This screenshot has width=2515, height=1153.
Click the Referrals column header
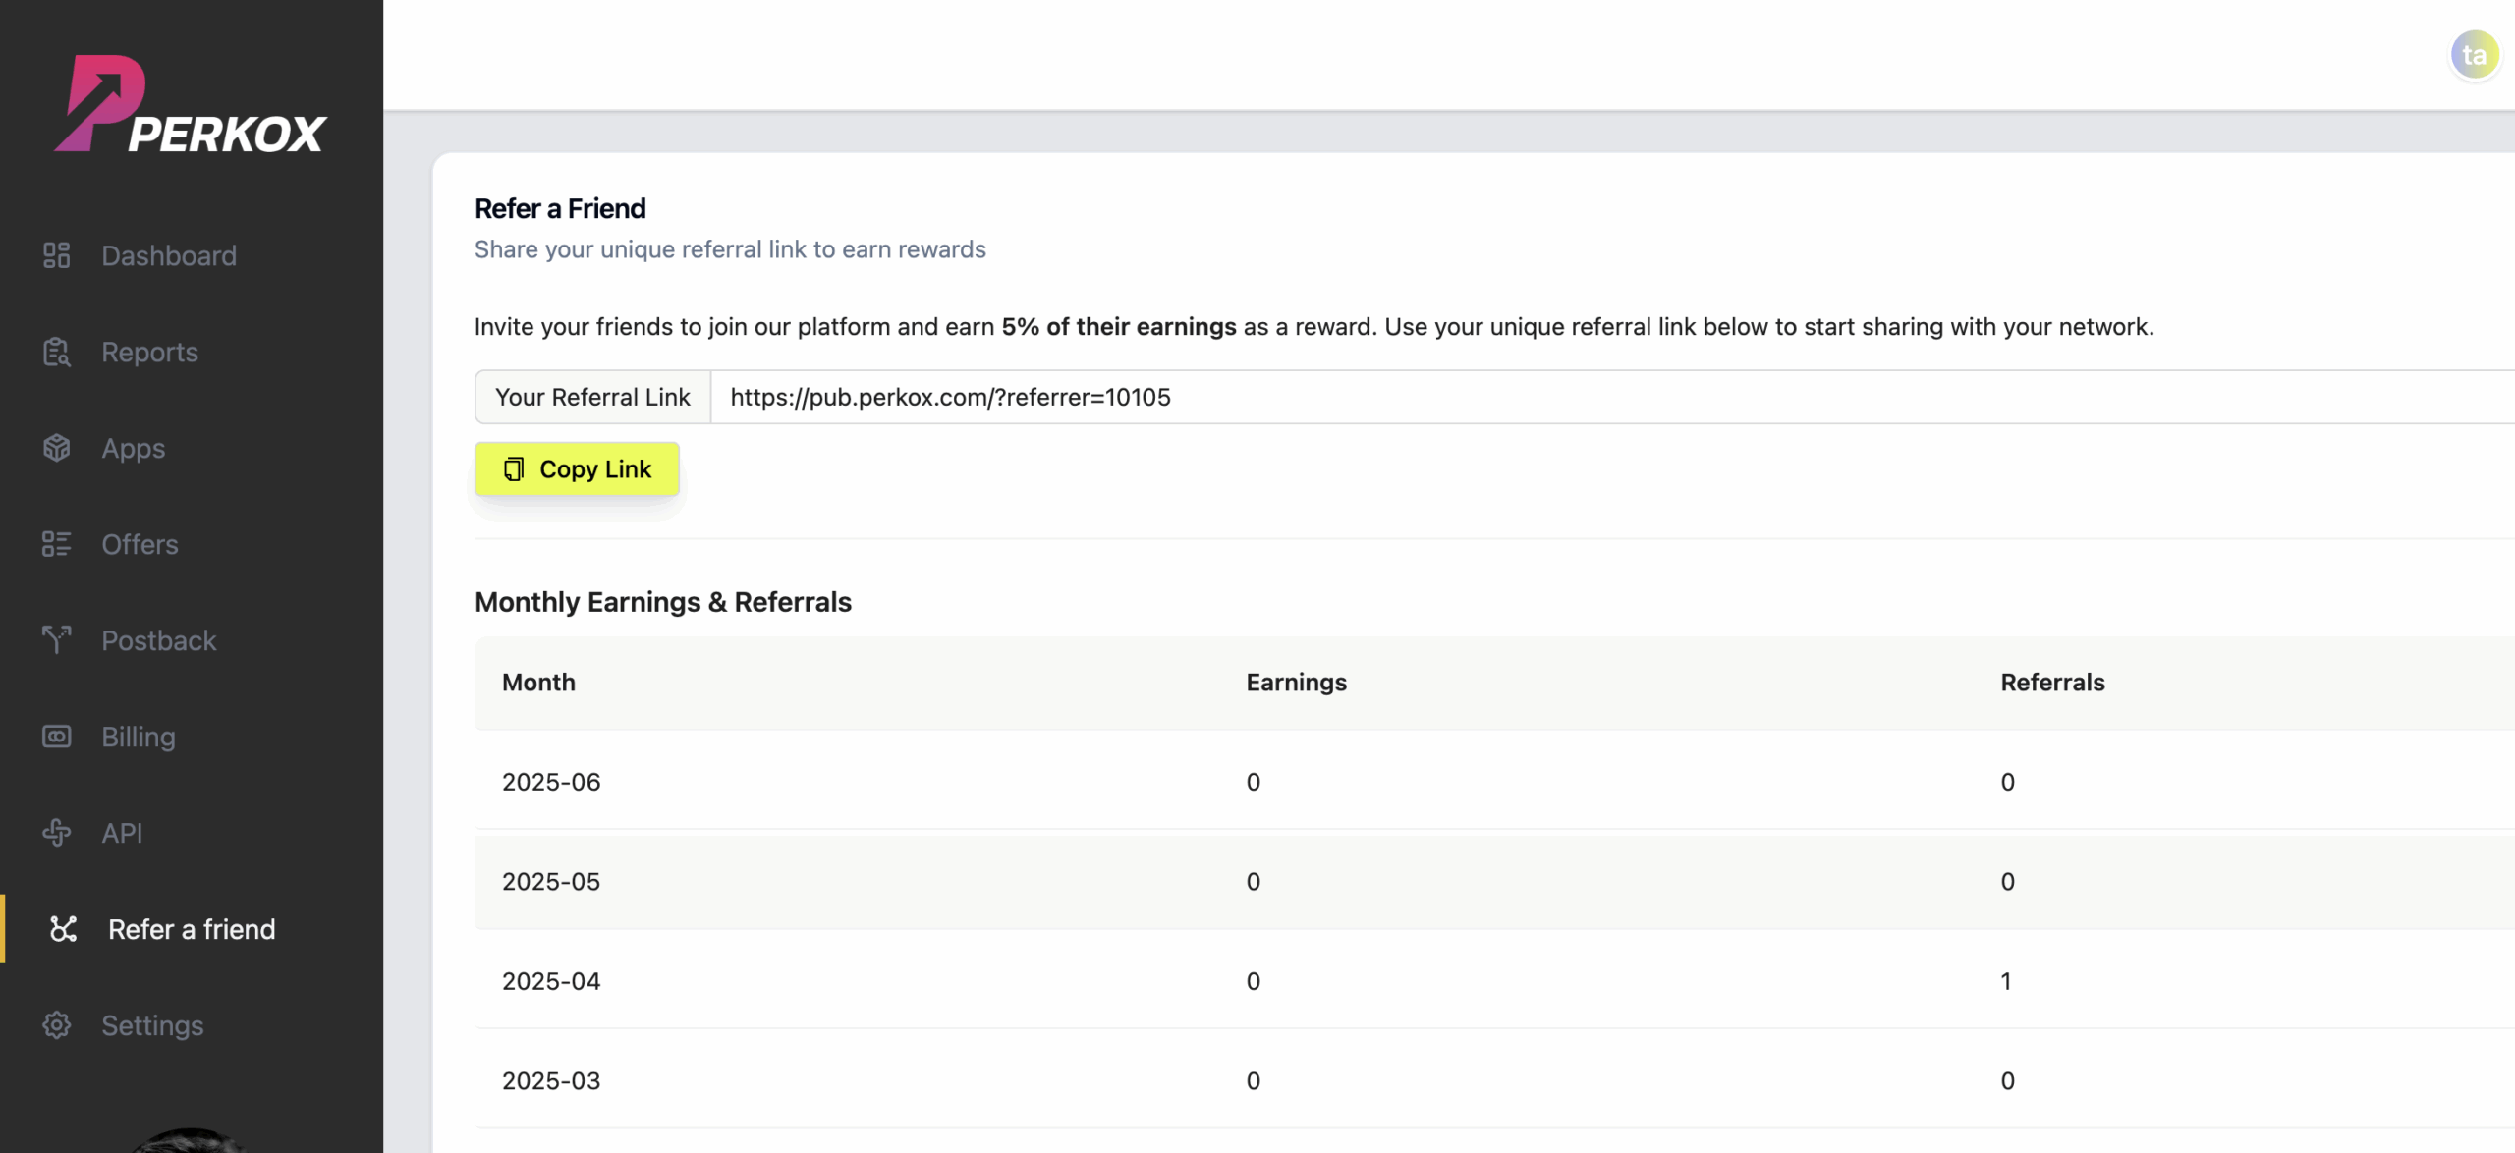pyautogui.click(x=2052, y=683)
